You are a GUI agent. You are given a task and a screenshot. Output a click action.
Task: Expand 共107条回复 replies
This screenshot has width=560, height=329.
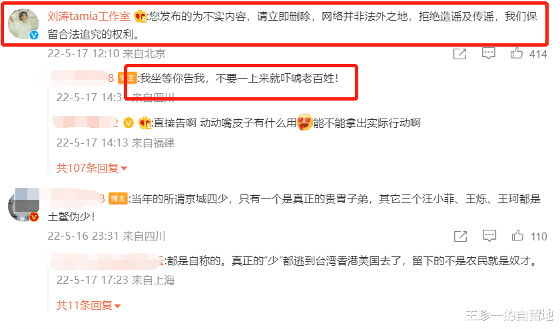coord(91,168)
